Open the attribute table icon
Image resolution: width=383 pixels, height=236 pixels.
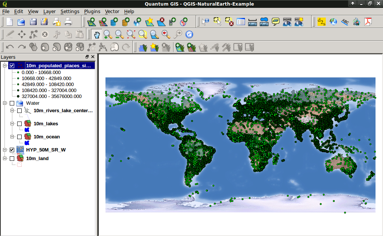241,22
